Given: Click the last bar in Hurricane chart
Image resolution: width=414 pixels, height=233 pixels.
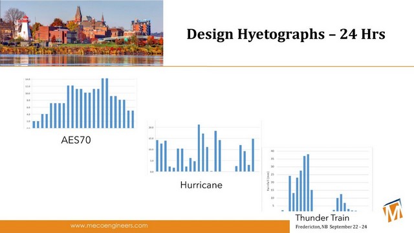Looking at the screenshot, I should [x=253, y=155].
